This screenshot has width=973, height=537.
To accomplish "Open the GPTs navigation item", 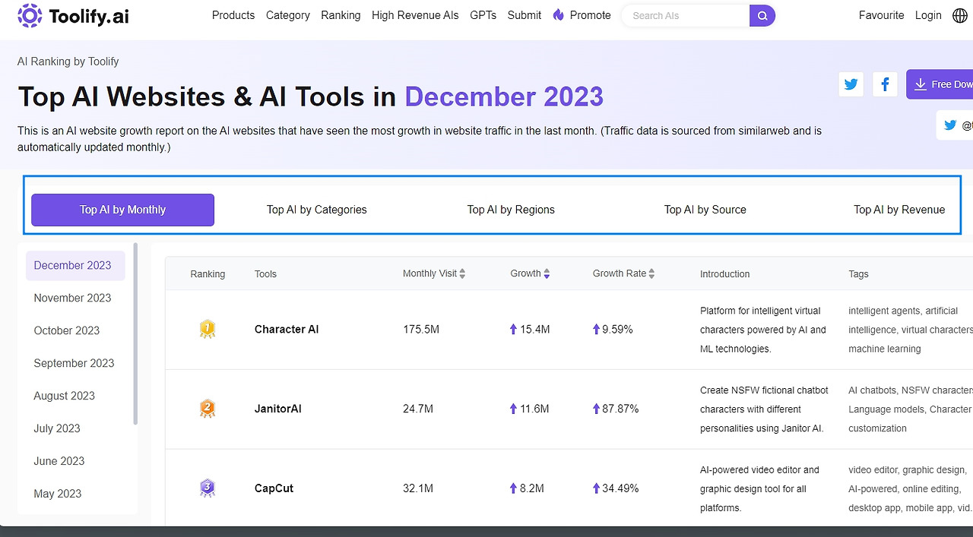I will (x=483, y=15).
